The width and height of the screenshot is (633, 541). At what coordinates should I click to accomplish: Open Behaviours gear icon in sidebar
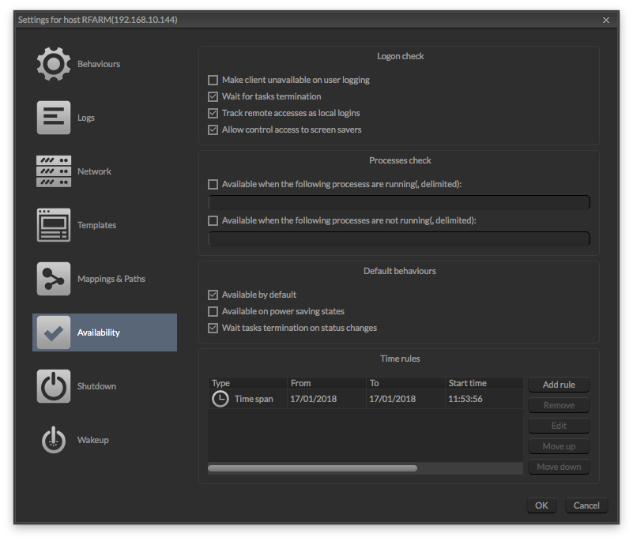coord(54,64)
